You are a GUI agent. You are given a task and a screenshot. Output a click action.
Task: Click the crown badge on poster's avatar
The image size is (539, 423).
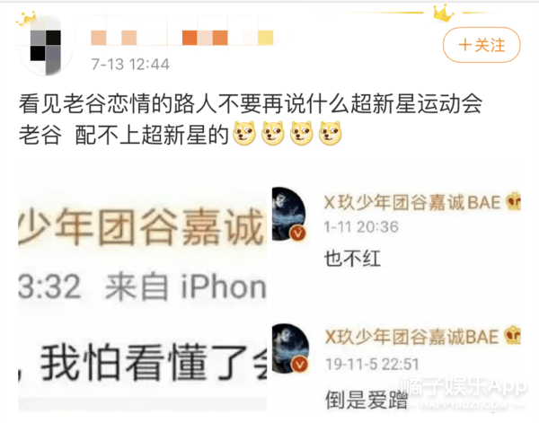coord(26,19)
